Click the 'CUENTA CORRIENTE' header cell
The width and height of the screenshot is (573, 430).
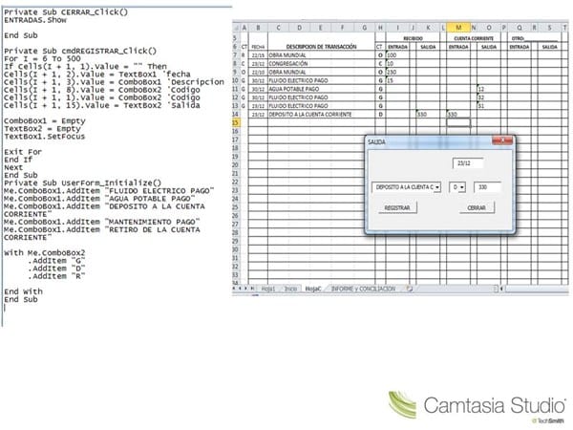474,38
